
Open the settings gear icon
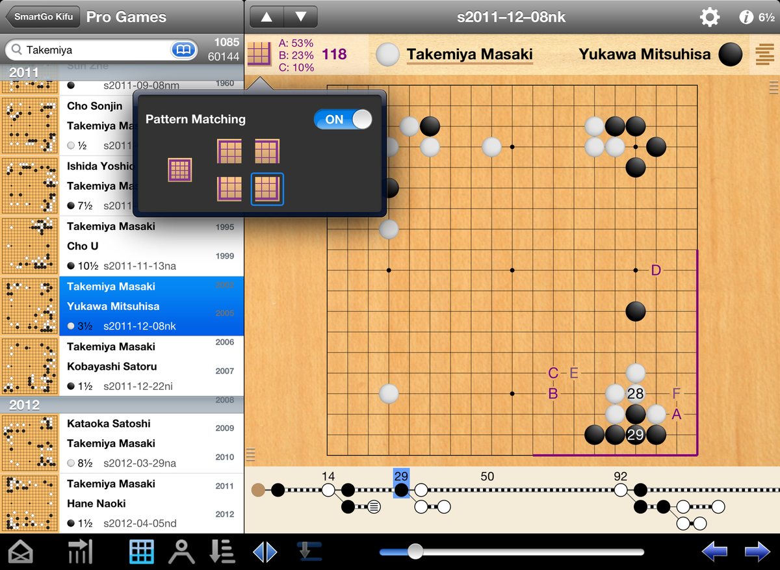pos(709,18)
